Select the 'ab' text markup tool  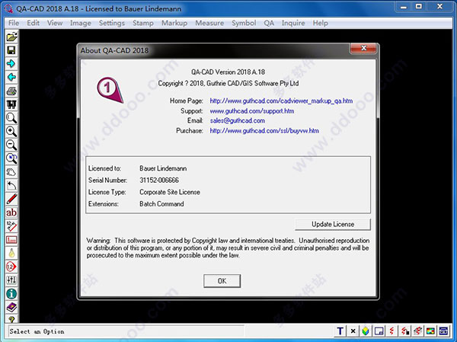click(11, 213)
